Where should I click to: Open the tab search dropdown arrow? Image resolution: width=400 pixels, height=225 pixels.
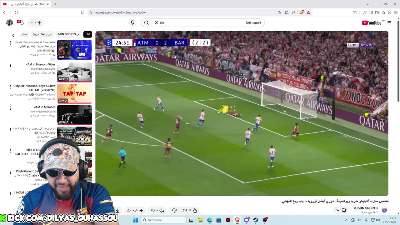[367, 4]
